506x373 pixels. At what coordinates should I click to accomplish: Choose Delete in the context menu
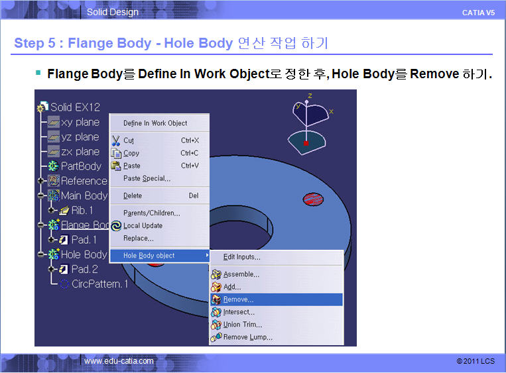pos(133,195)
